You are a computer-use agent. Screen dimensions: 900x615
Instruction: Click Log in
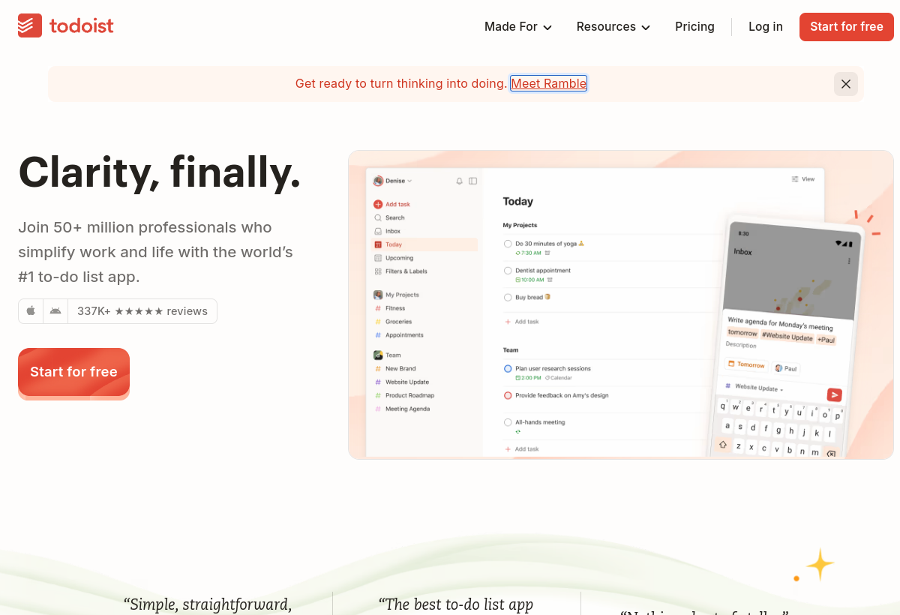766,27
